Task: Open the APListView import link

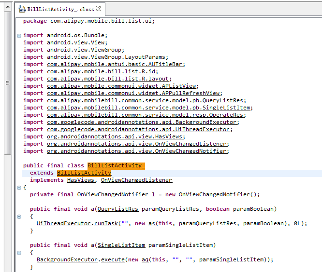Action: (x=121, y=86)
